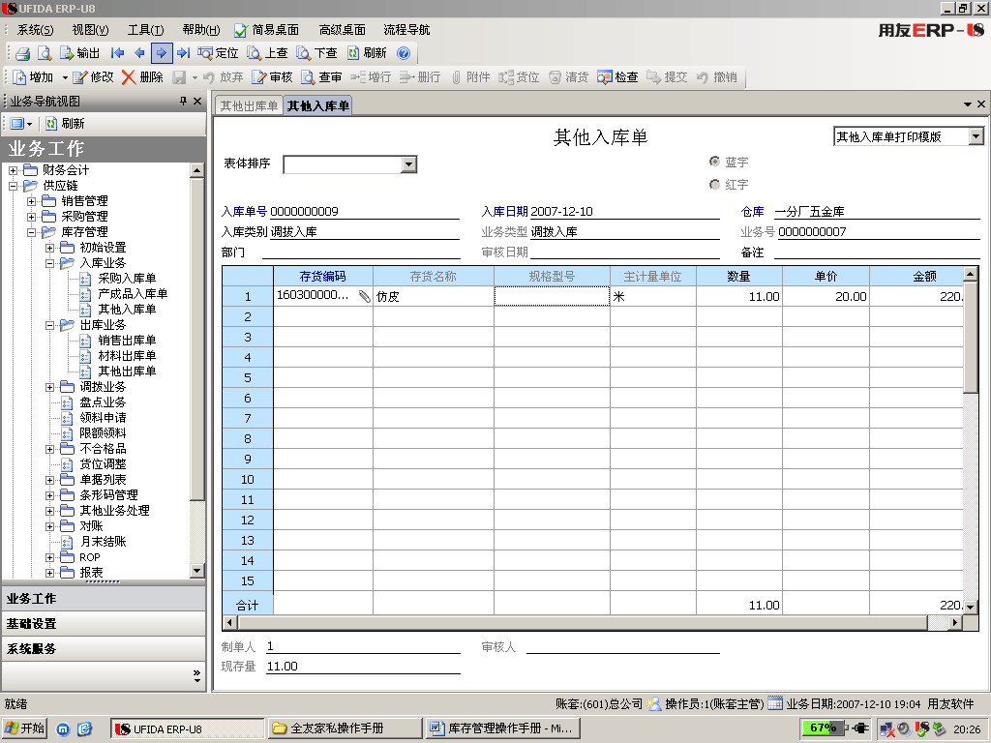Expand the 单据列表 tree node
This screenshot has width=991, height=743.
coord(50,480)
